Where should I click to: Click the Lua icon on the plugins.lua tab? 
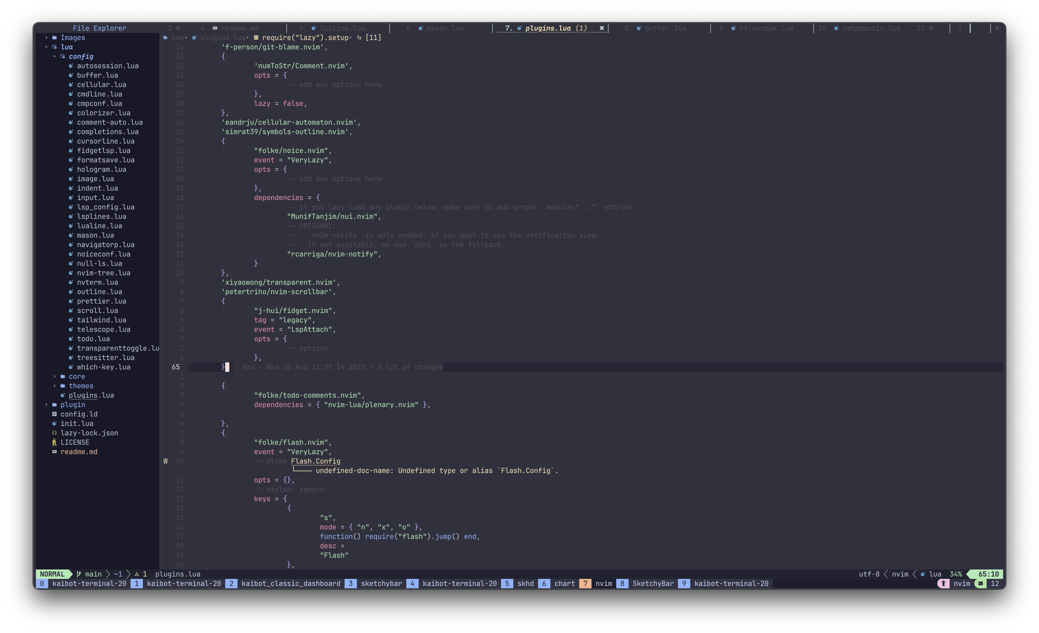coord(520,28)
